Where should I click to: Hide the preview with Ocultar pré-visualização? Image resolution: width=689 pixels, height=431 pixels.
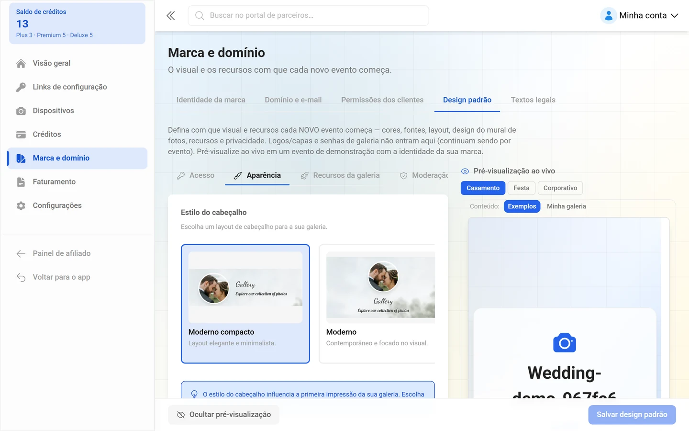tap(223, 415)
